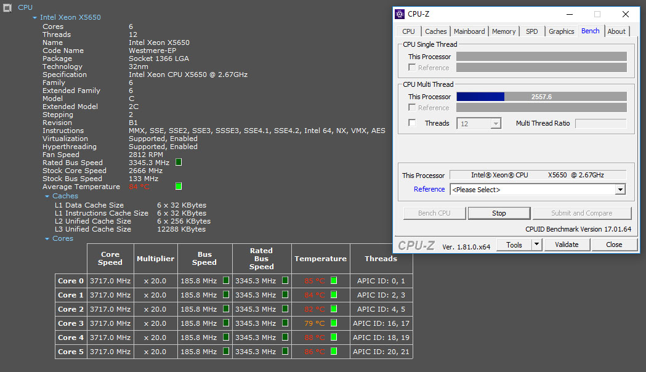Click Core 2 rated bus speed indicator
646x372 pixels.
pyautogui.click(x=285, y=309)
